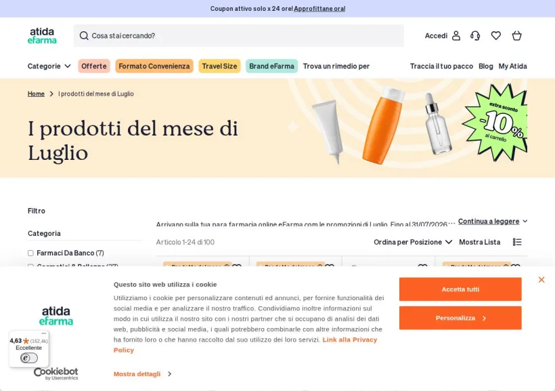
Task: Open the shopping basket icon
Action: [x=517, y=36]
